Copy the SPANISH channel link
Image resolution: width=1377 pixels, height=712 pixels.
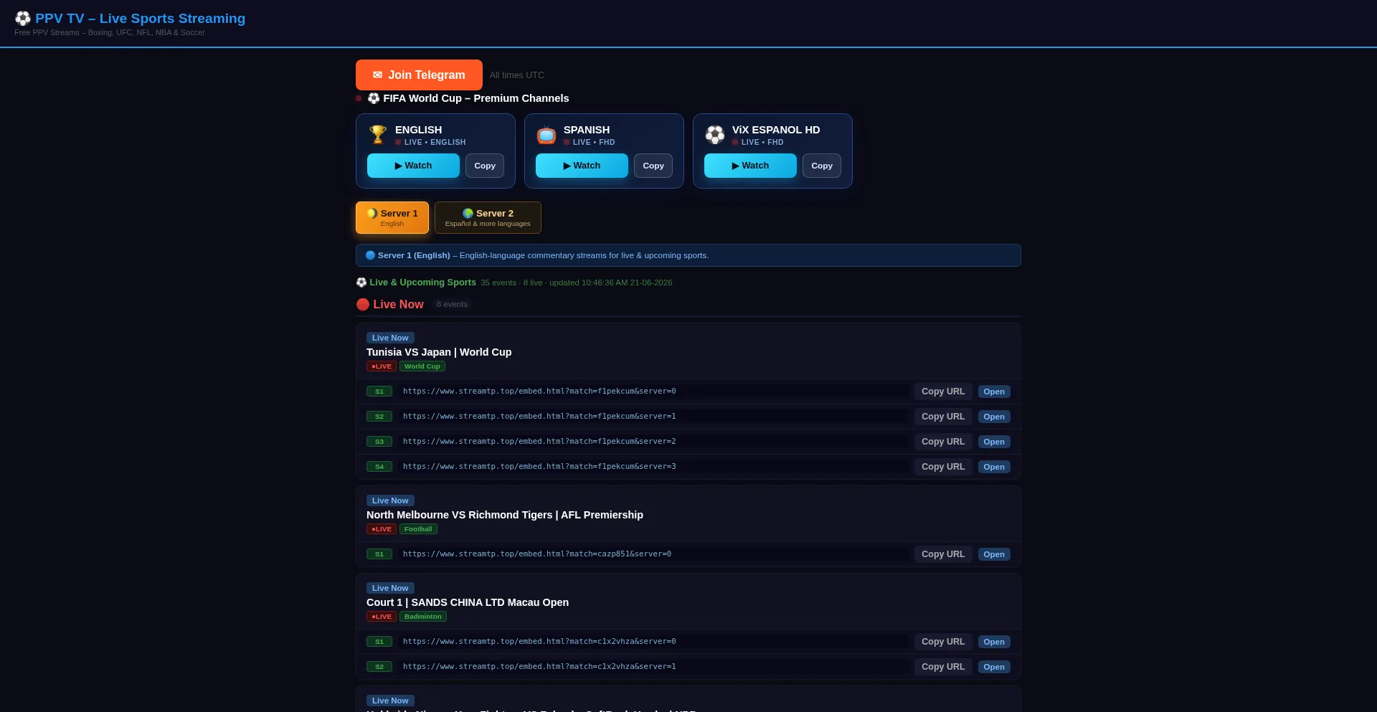point(653,166)
